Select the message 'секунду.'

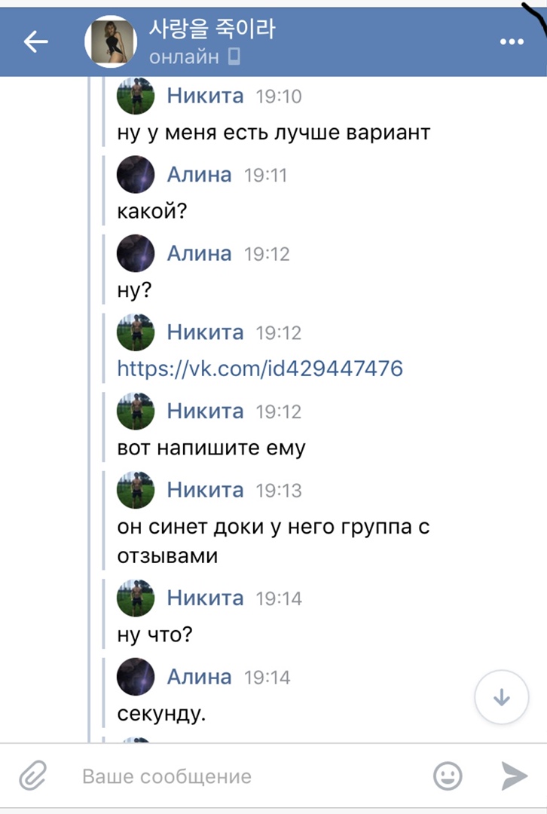point(162,713)
